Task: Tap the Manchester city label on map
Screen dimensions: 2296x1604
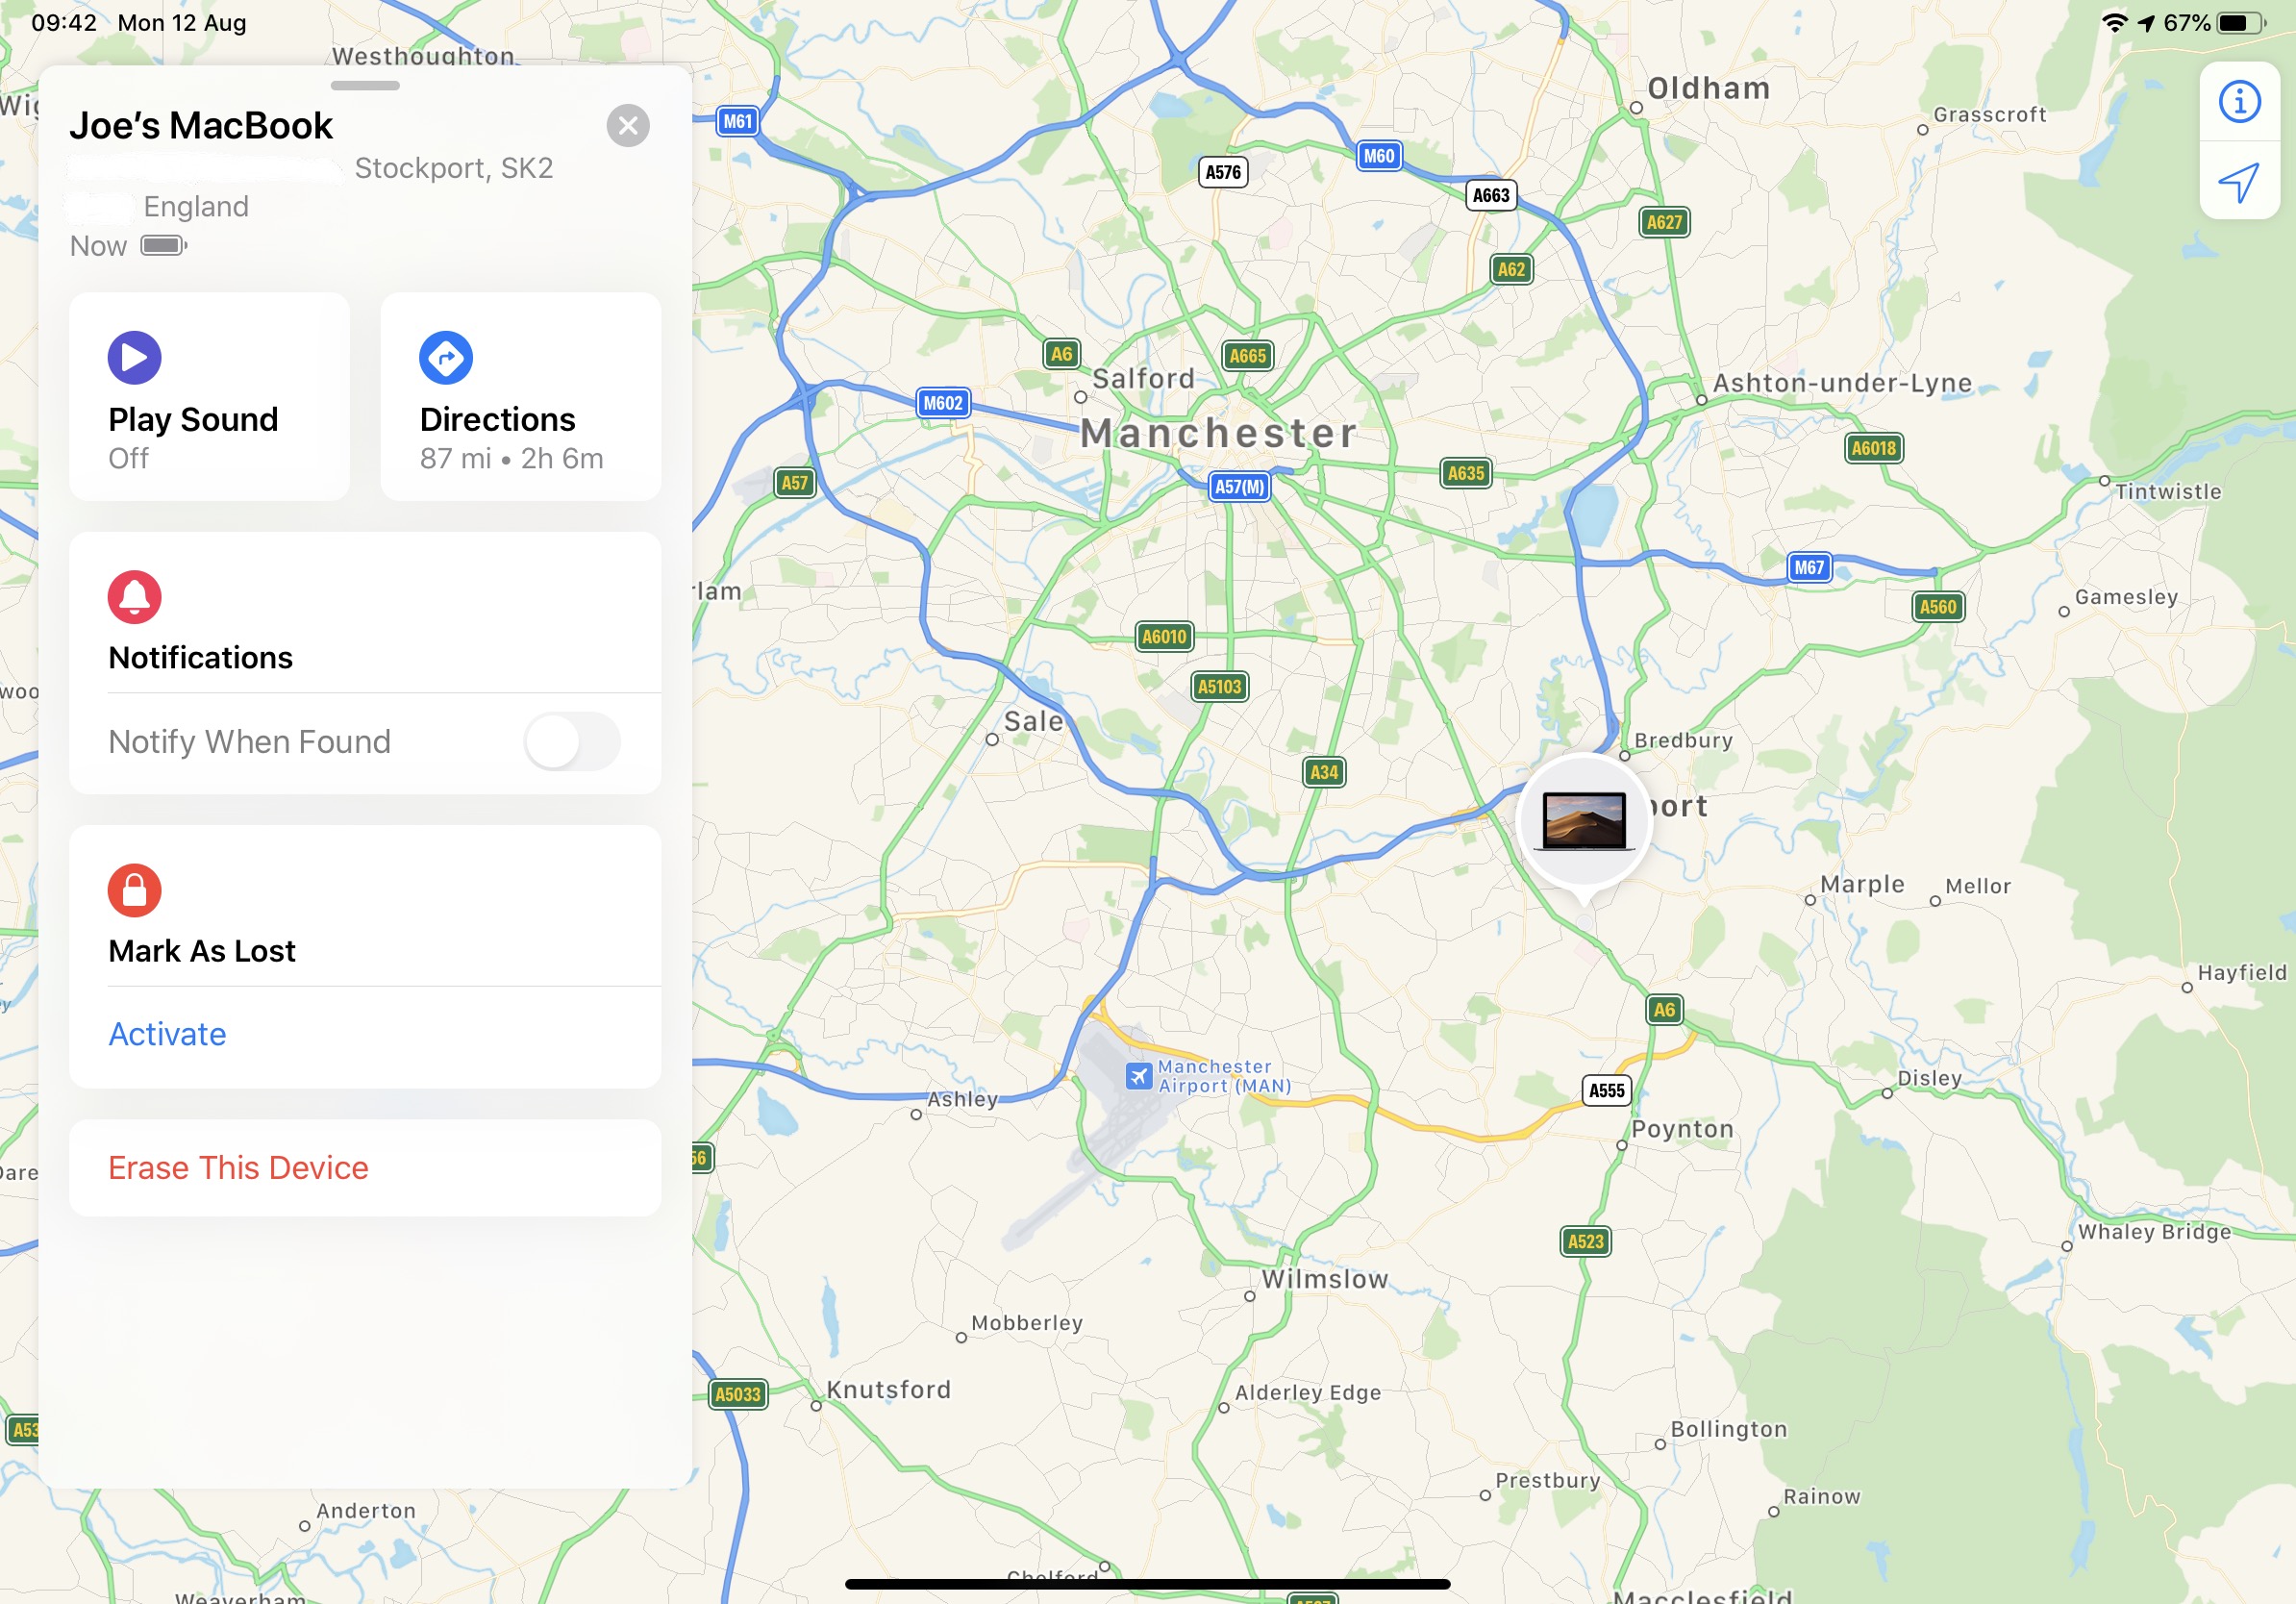Action: [1219, 433]
